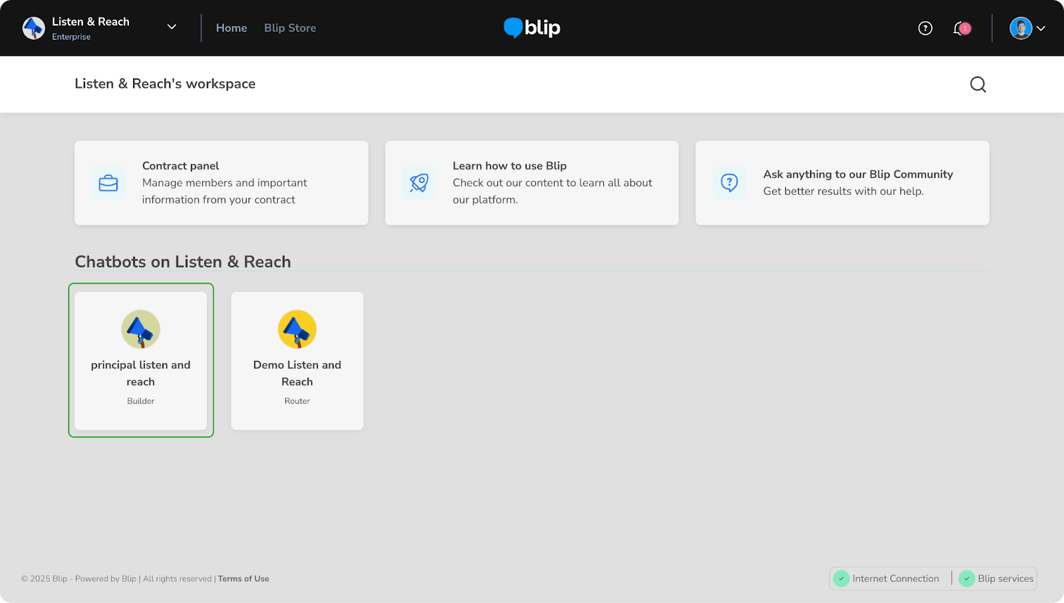Click the Listen & Reach's workspace heading
This screenshot has width=1064, height=603.
(x=165, y=84)
